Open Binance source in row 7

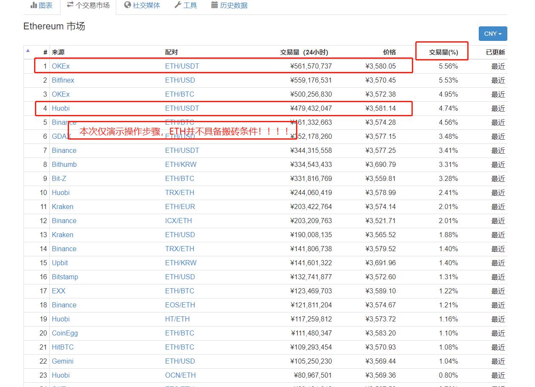[x=64, y=150]
